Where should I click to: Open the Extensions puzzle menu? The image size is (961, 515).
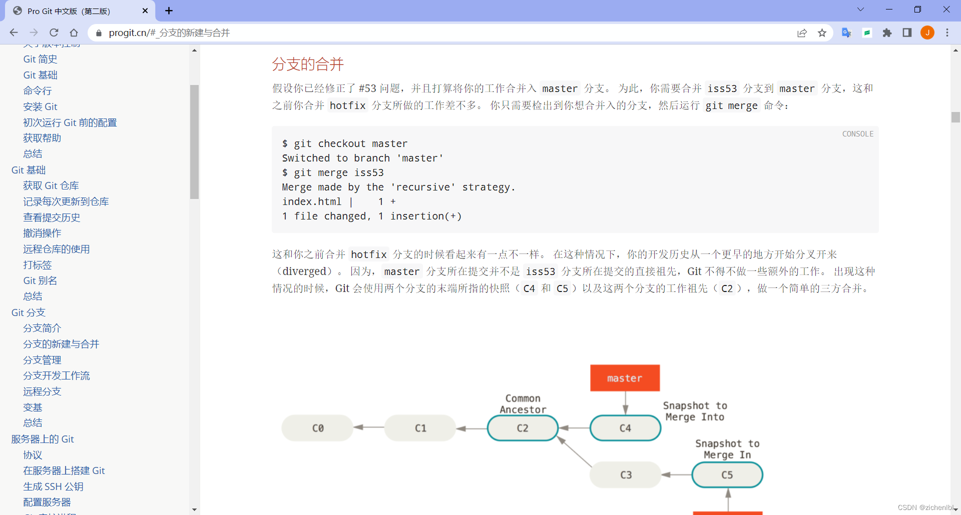(887, 32)
